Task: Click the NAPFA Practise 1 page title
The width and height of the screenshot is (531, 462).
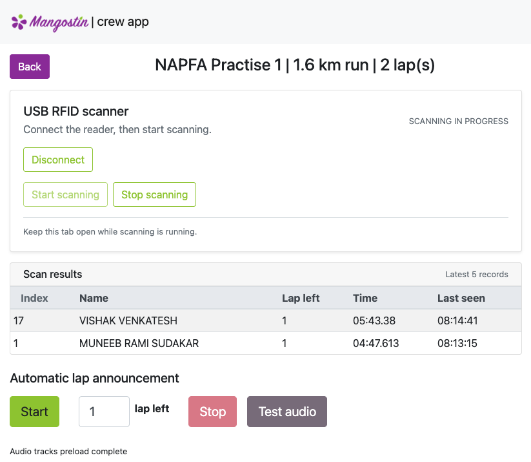Action: 295,65
